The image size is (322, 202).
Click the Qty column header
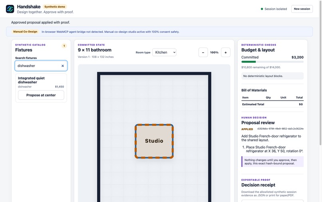268,97
